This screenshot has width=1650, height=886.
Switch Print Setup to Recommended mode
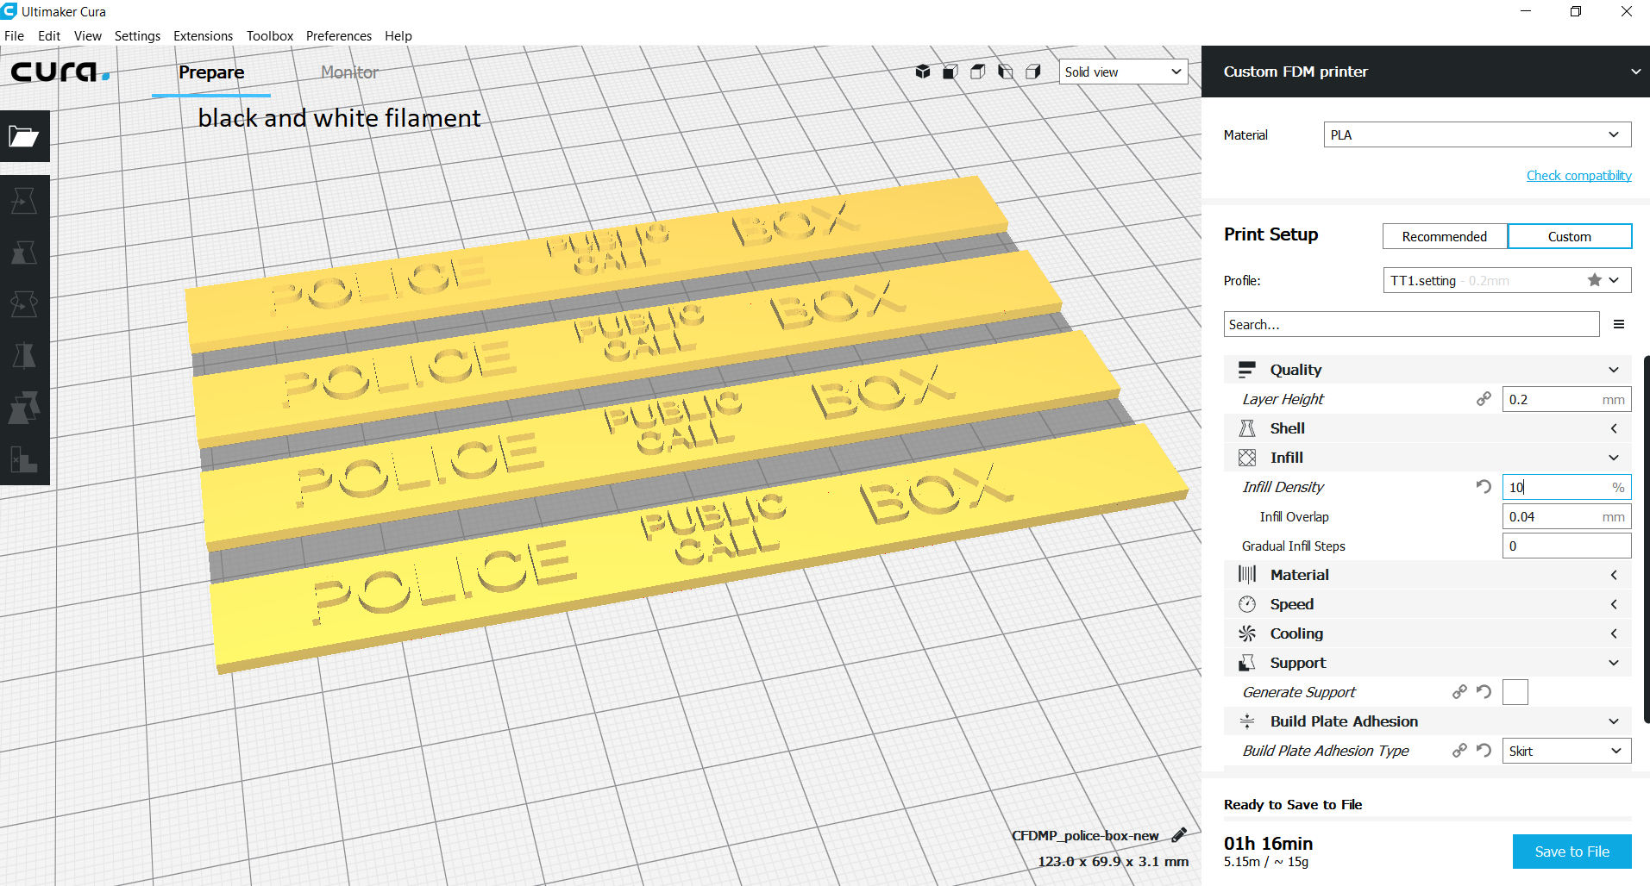click(1445, 236)
